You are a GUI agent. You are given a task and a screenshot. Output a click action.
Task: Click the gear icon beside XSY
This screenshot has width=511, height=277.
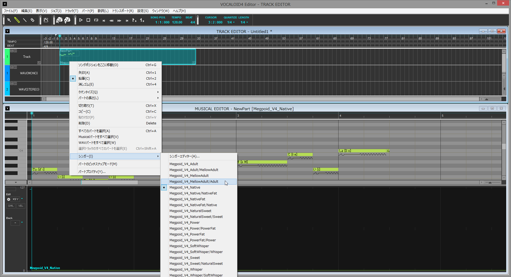pyautogui.click(x=9, y=199)
